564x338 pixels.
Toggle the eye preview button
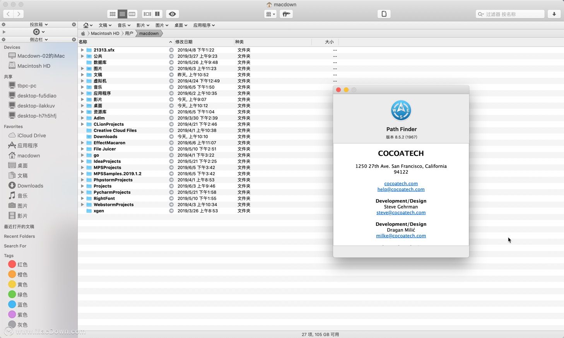(173, 14)
